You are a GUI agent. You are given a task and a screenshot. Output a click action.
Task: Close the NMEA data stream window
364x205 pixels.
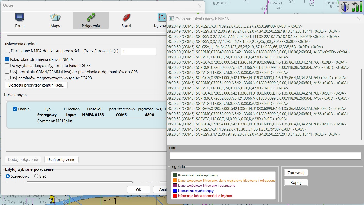pos(359,19)
